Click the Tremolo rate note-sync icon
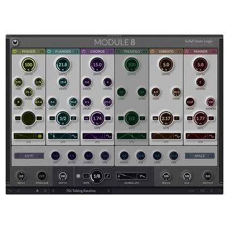The image size is (229, 229). pyautogui.click(x=142, y=119)
